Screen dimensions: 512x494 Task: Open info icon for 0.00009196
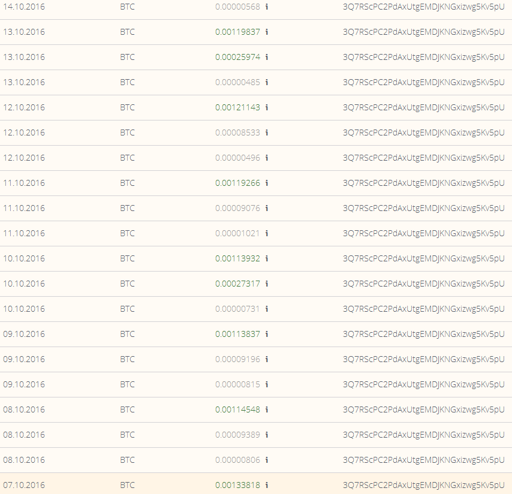(x=267, y=359)
